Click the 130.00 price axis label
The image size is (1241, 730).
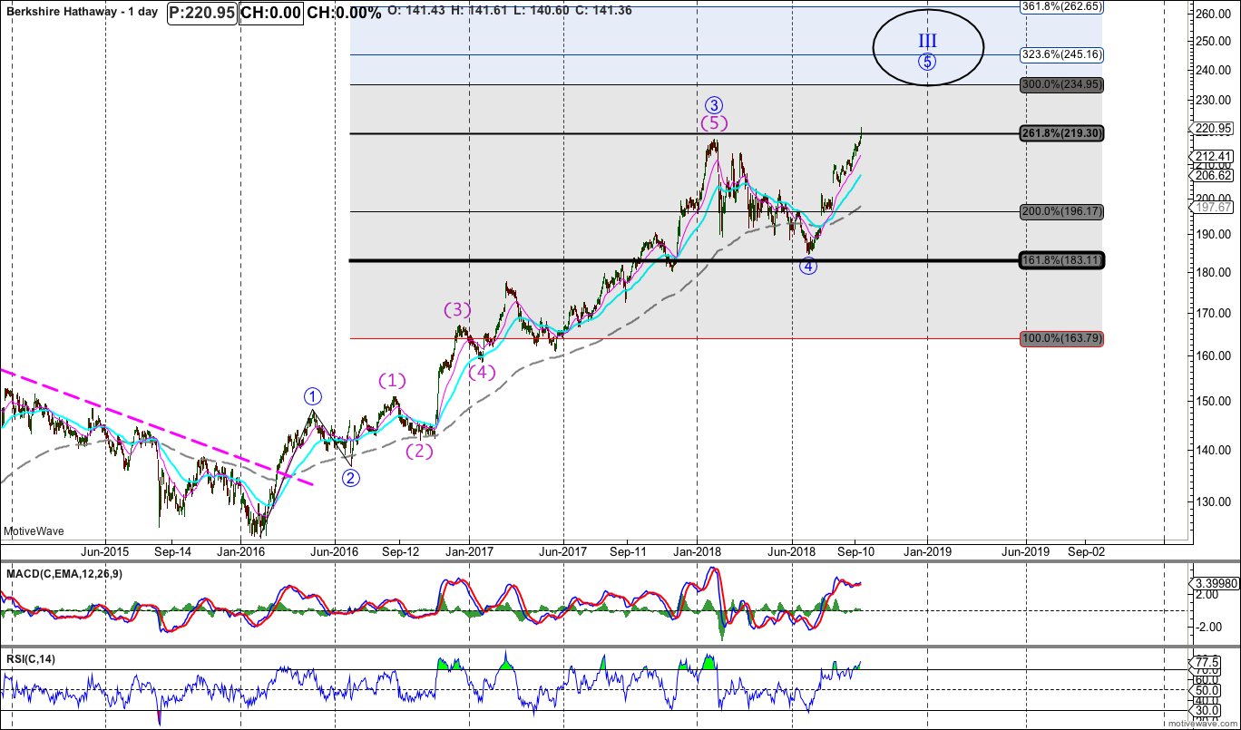click(1212, 501)
